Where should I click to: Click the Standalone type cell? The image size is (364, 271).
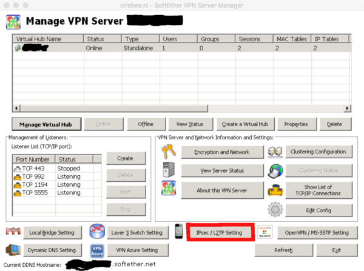tap(138, 48)
